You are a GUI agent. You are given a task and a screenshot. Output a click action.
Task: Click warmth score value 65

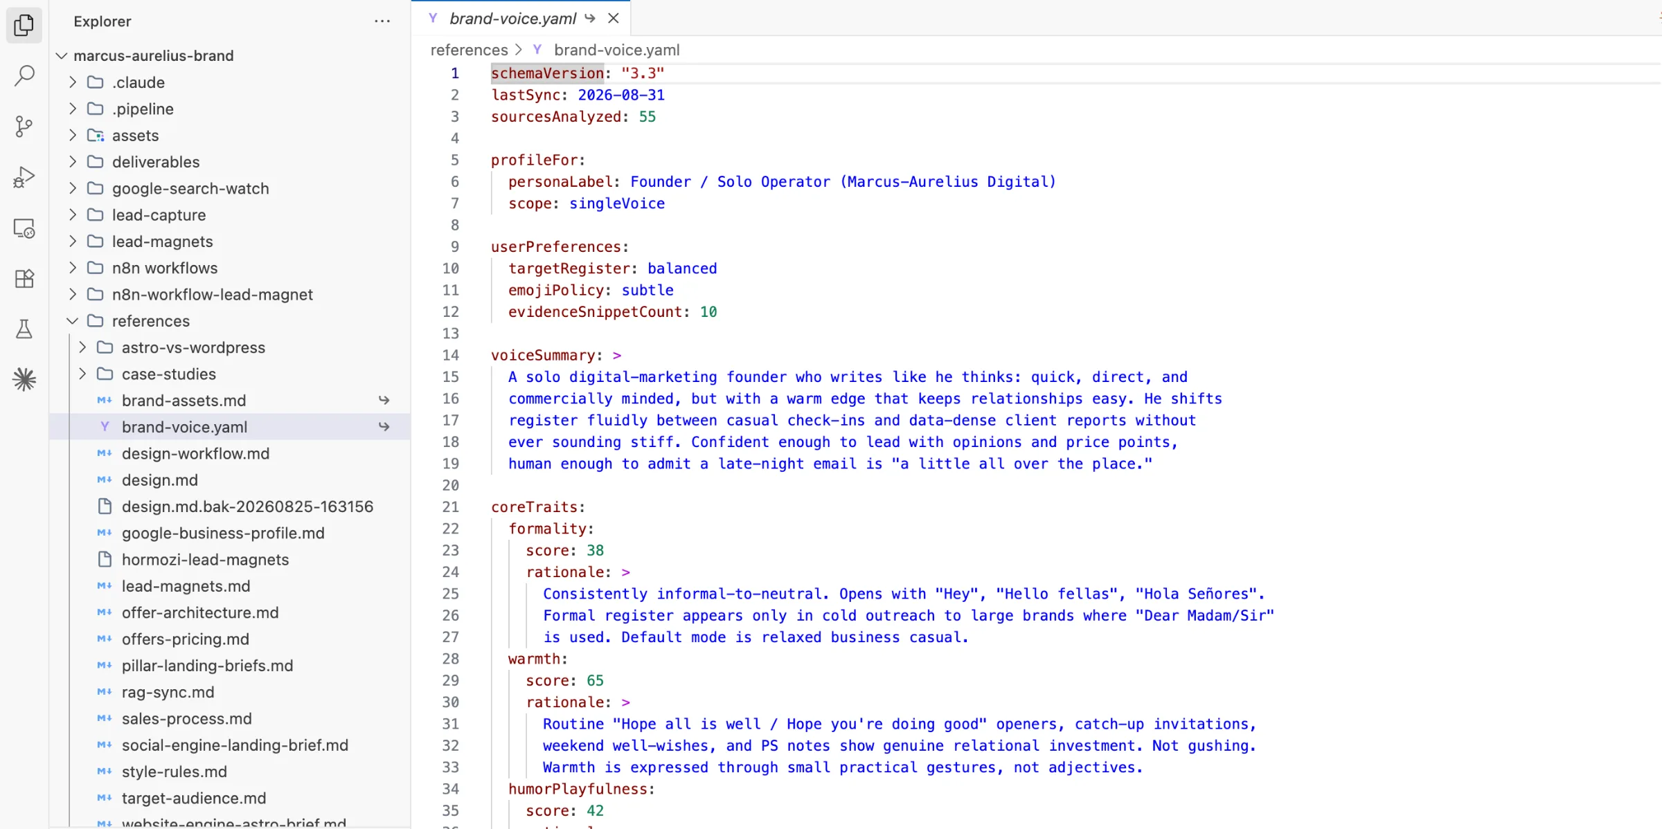596,680
